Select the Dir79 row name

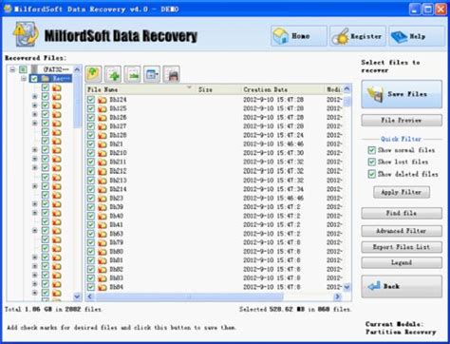pos(116,242)
